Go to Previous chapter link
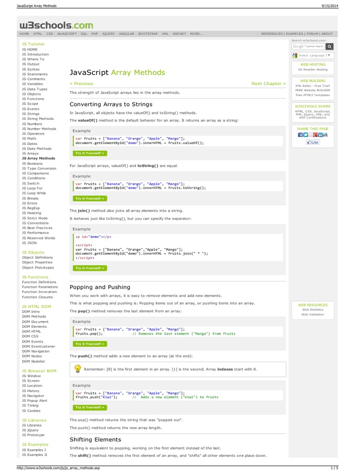This screenshot has width=355, height=474. (x=81, y=84)
